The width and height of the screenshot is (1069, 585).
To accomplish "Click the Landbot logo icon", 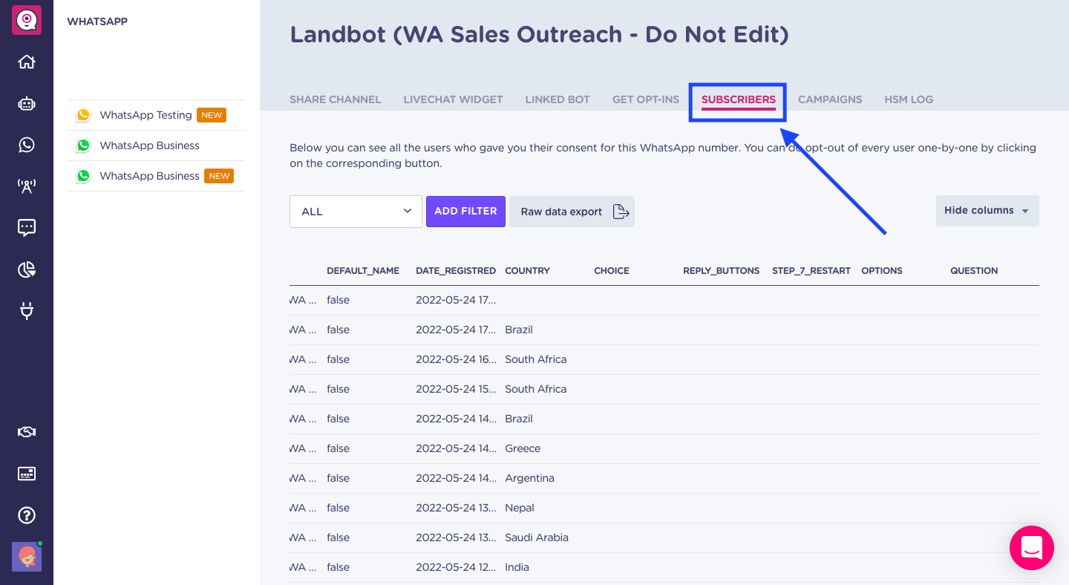I will pyautogui.click(x=27, y=20).
